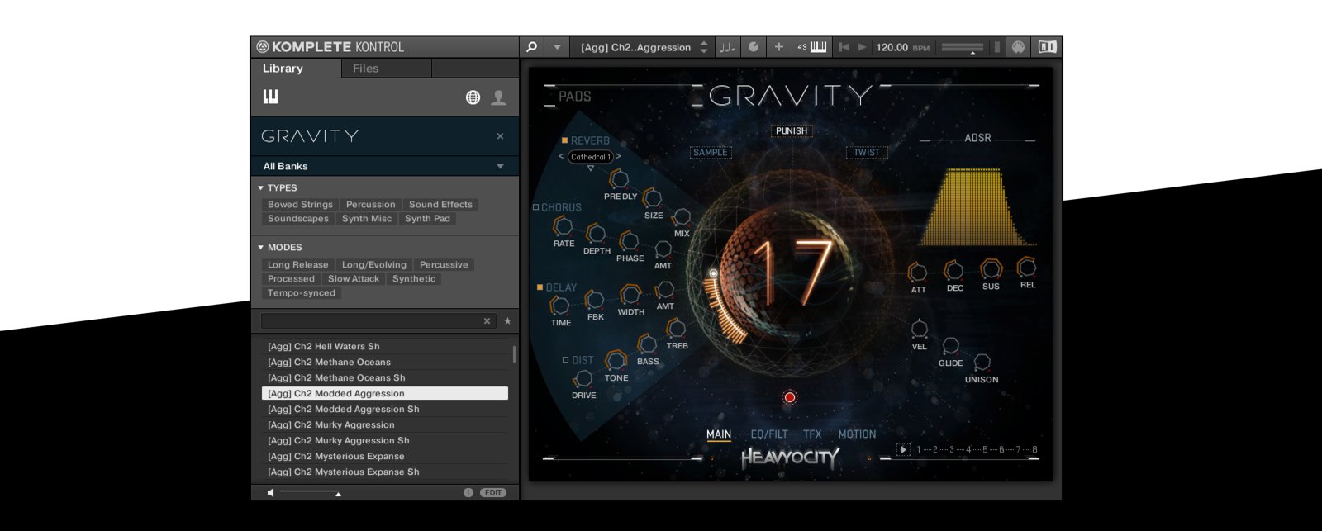Screen dimensions: 1322x531
Task: Toggle the preview speaker icon
Action: [x=270, y=493]
